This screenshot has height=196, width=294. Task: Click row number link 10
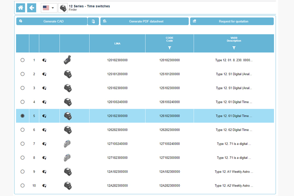click(x=34, y=186)
